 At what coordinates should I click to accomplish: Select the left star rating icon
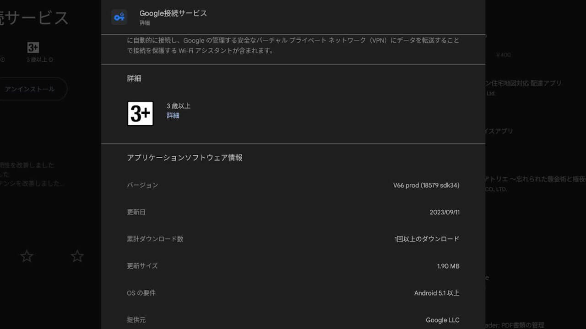click(x=27, y=256)
